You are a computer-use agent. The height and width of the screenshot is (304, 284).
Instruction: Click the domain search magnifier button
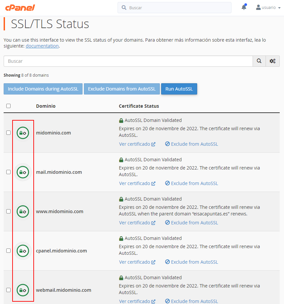[259, 61]
